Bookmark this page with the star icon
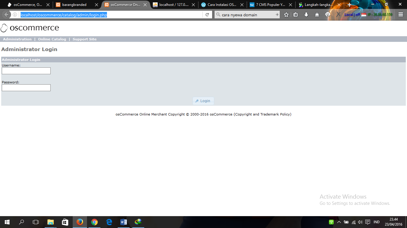Viewport: 407px width, 228px height. click(x=286, y=15)
